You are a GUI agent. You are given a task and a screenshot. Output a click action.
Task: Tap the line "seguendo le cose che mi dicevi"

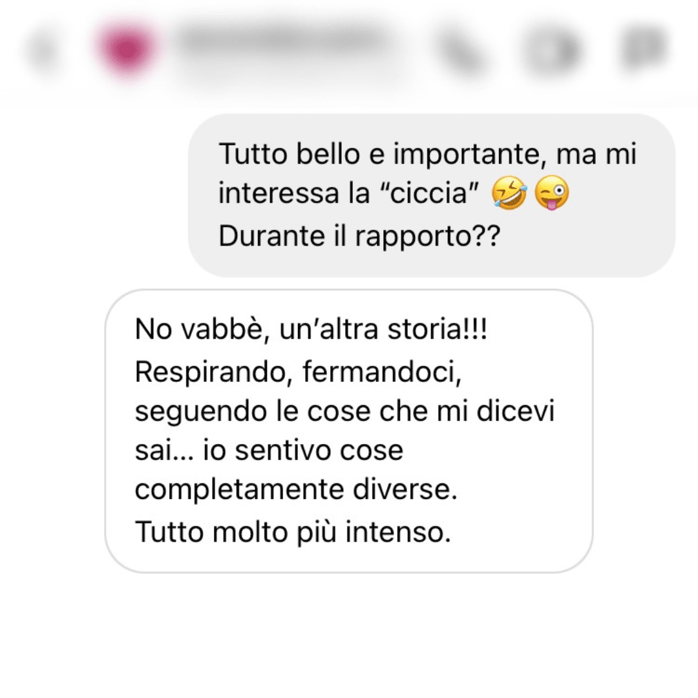coord(344,410)
